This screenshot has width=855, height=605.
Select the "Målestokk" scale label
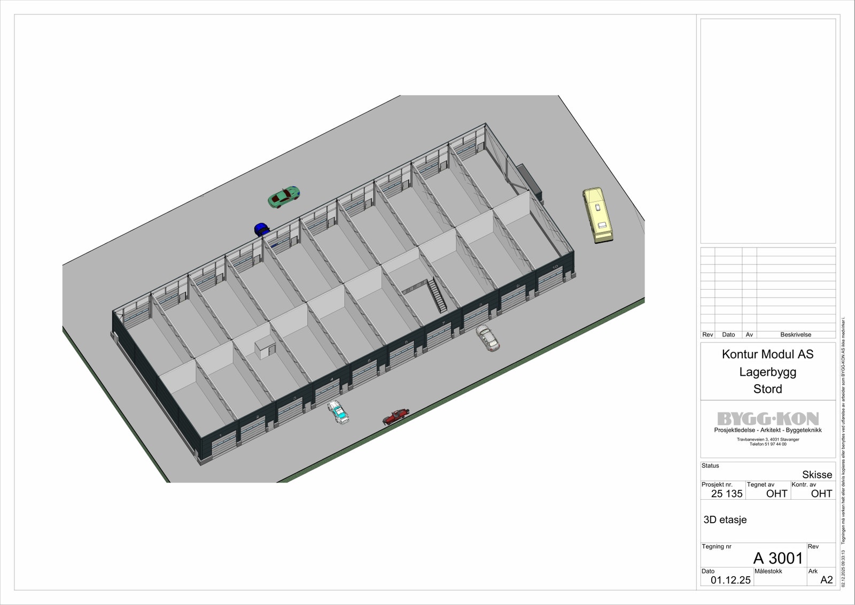(x=768, y=571)
